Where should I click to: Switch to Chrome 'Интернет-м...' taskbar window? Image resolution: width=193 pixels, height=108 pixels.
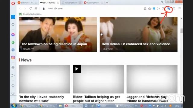[48, 106]
